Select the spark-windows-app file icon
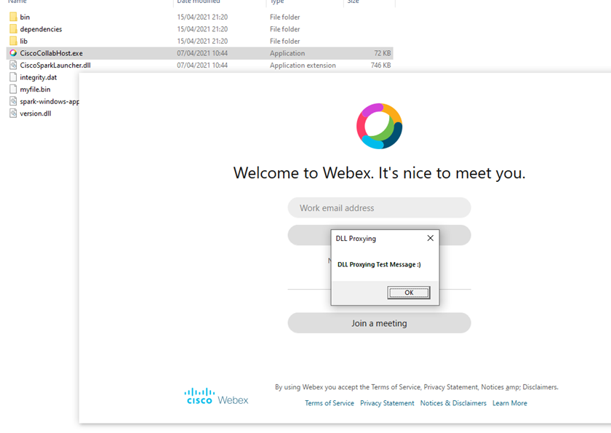Screen dimensions: 611x433 point(13,101)
